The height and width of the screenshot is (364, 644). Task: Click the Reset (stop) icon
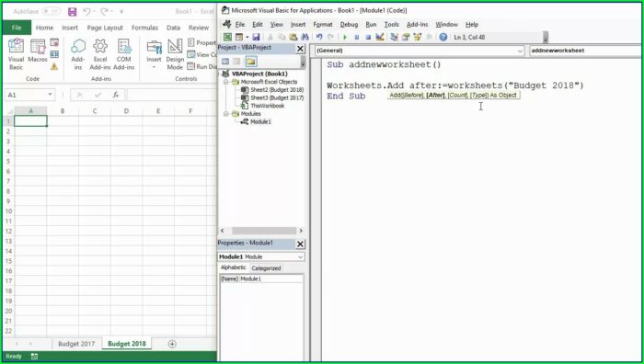(x=368, y=37)
